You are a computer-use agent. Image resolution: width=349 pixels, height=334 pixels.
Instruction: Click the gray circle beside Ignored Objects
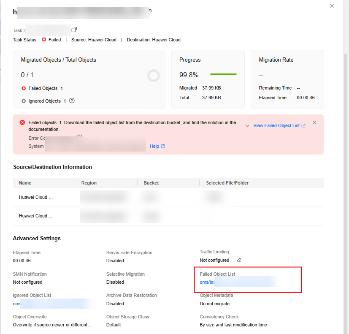click(24, 101)
